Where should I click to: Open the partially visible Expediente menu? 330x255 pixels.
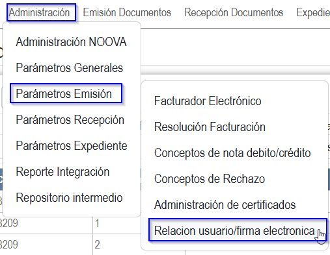[313, 12]
